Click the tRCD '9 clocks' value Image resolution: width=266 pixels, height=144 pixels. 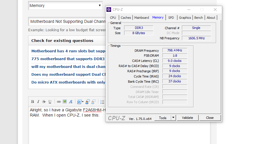pos(175,66)
